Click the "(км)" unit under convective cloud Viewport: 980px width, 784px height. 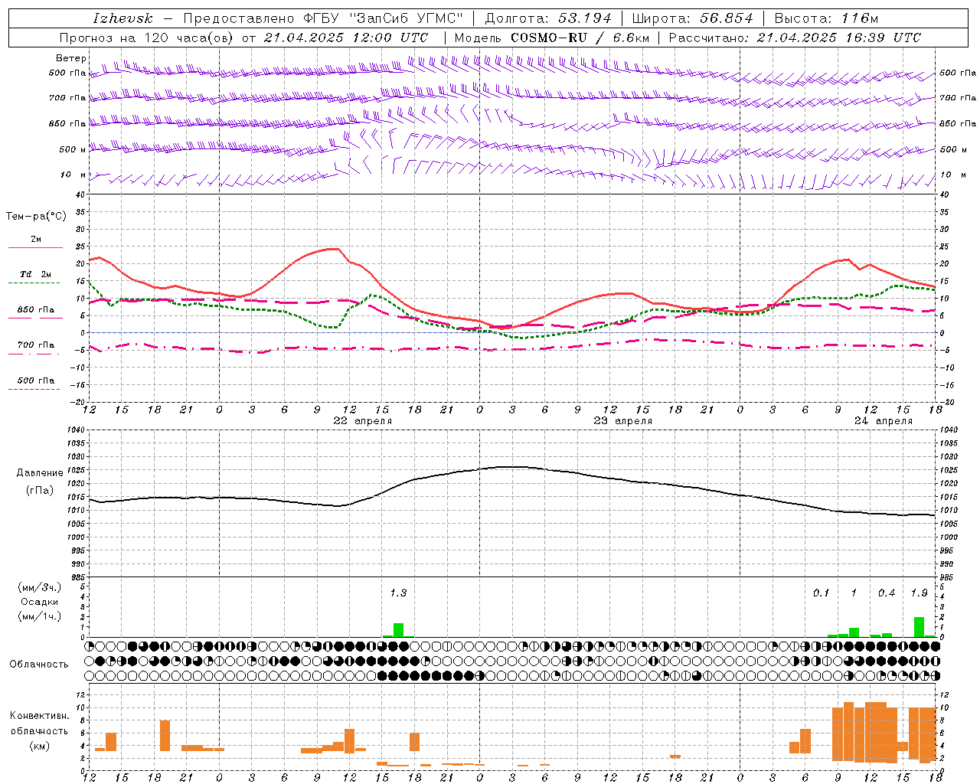click(39, 746)
